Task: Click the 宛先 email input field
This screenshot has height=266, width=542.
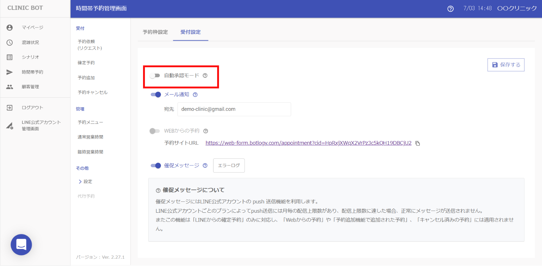Action: tap(234, 109)
